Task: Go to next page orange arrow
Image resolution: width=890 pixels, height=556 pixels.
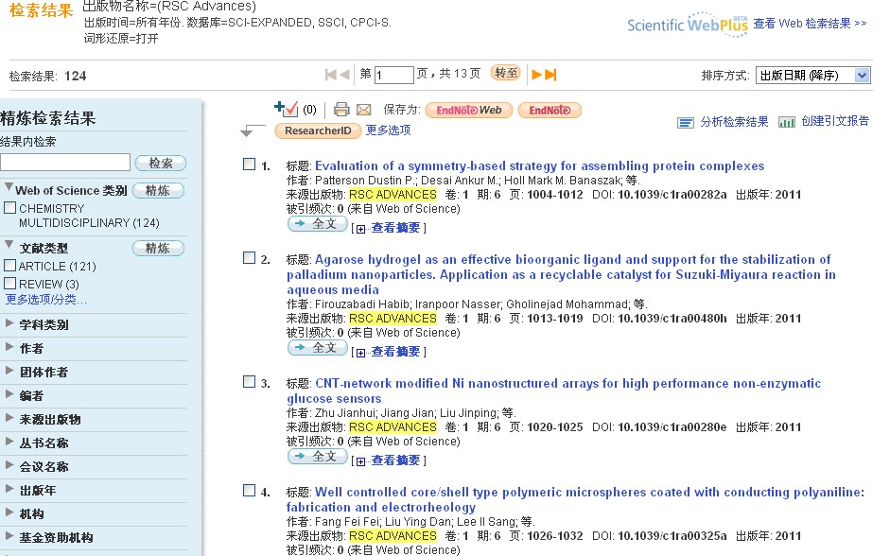Action: (536, 75)
